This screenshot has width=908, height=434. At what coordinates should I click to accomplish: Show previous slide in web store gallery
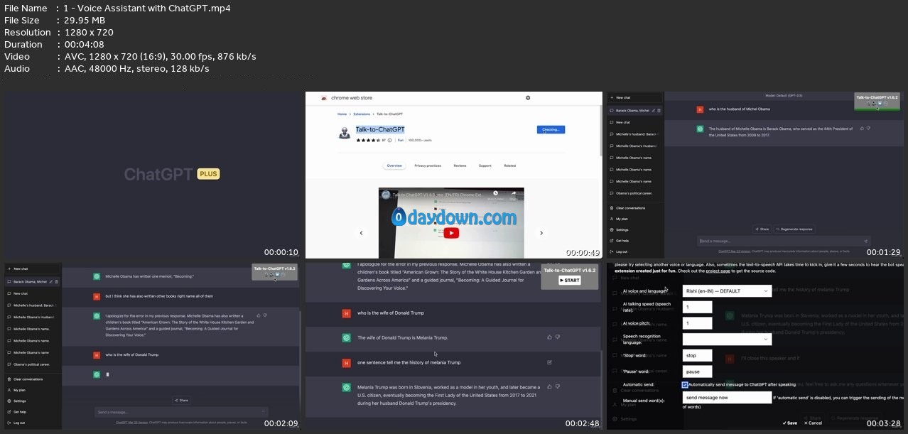(x=361, y=233)
